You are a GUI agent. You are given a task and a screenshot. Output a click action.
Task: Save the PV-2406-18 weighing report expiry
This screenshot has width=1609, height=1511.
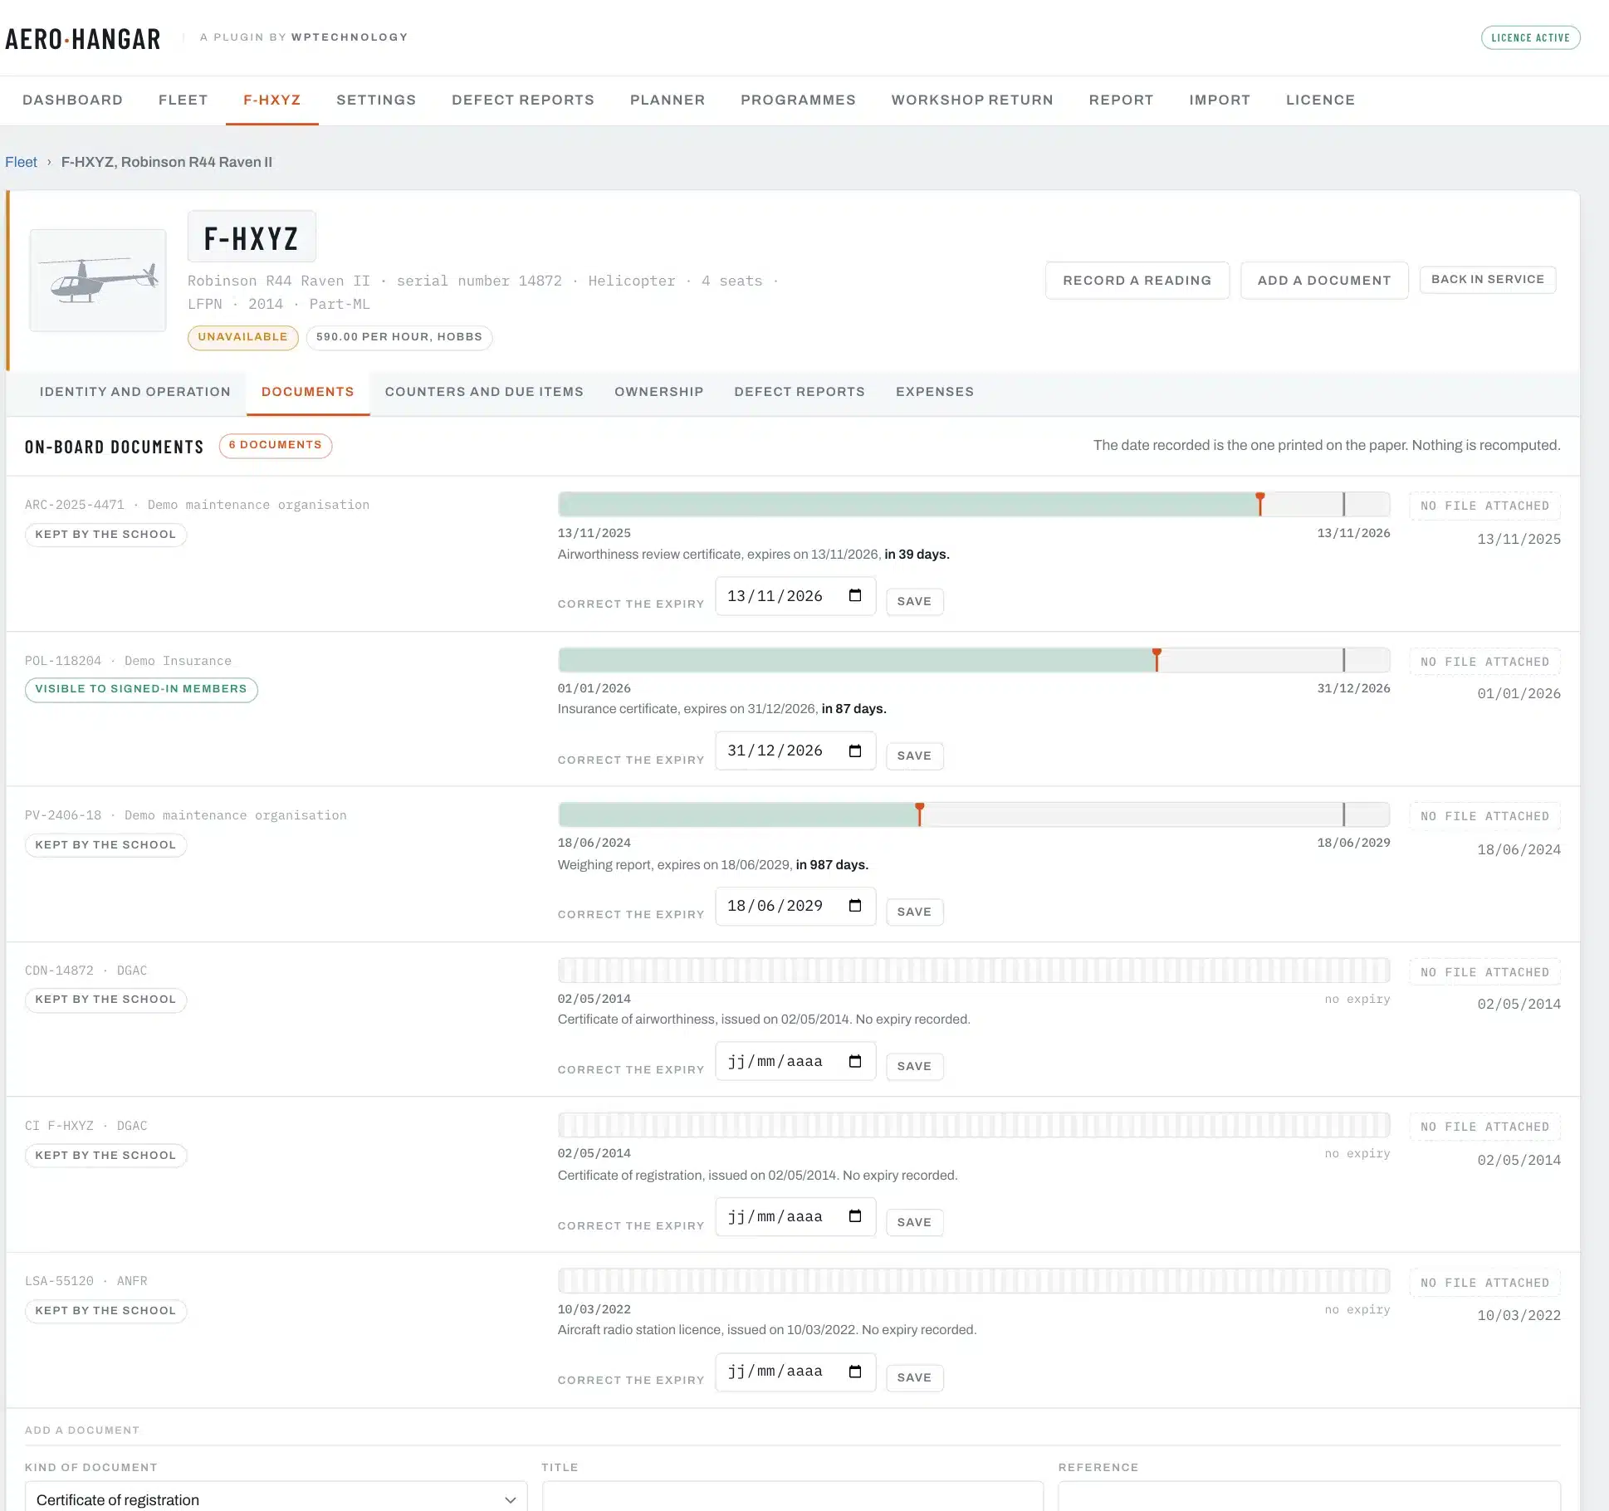point(914,912)
